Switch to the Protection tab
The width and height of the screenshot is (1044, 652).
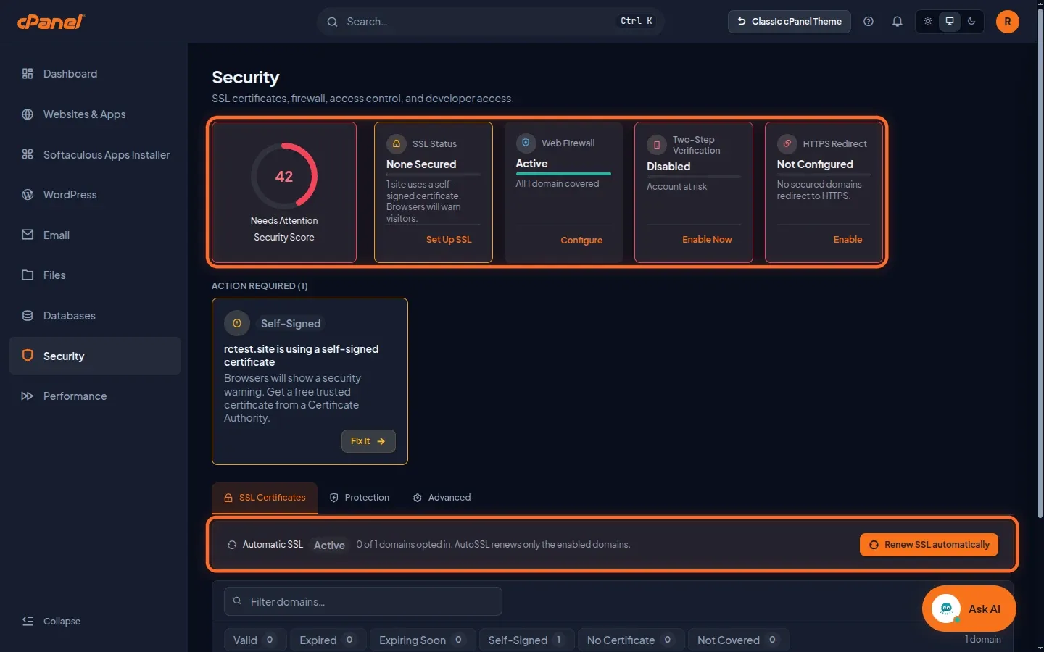[360, 498]
